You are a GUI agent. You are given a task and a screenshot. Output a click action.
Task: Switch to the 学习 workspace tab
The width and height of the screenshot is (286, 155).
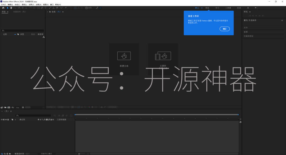pyautogui.click(x=217, y=8)
